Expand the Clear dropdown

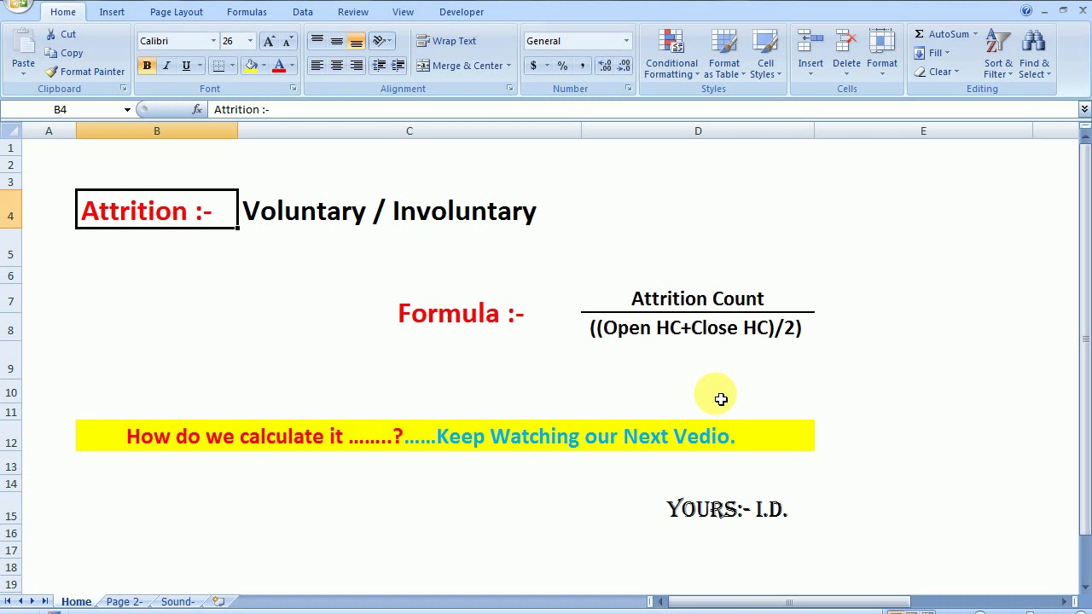956,72
